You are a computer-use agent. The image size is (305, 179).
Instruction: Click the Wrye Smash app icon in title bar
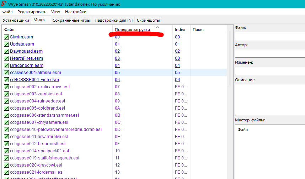[4, 4]
